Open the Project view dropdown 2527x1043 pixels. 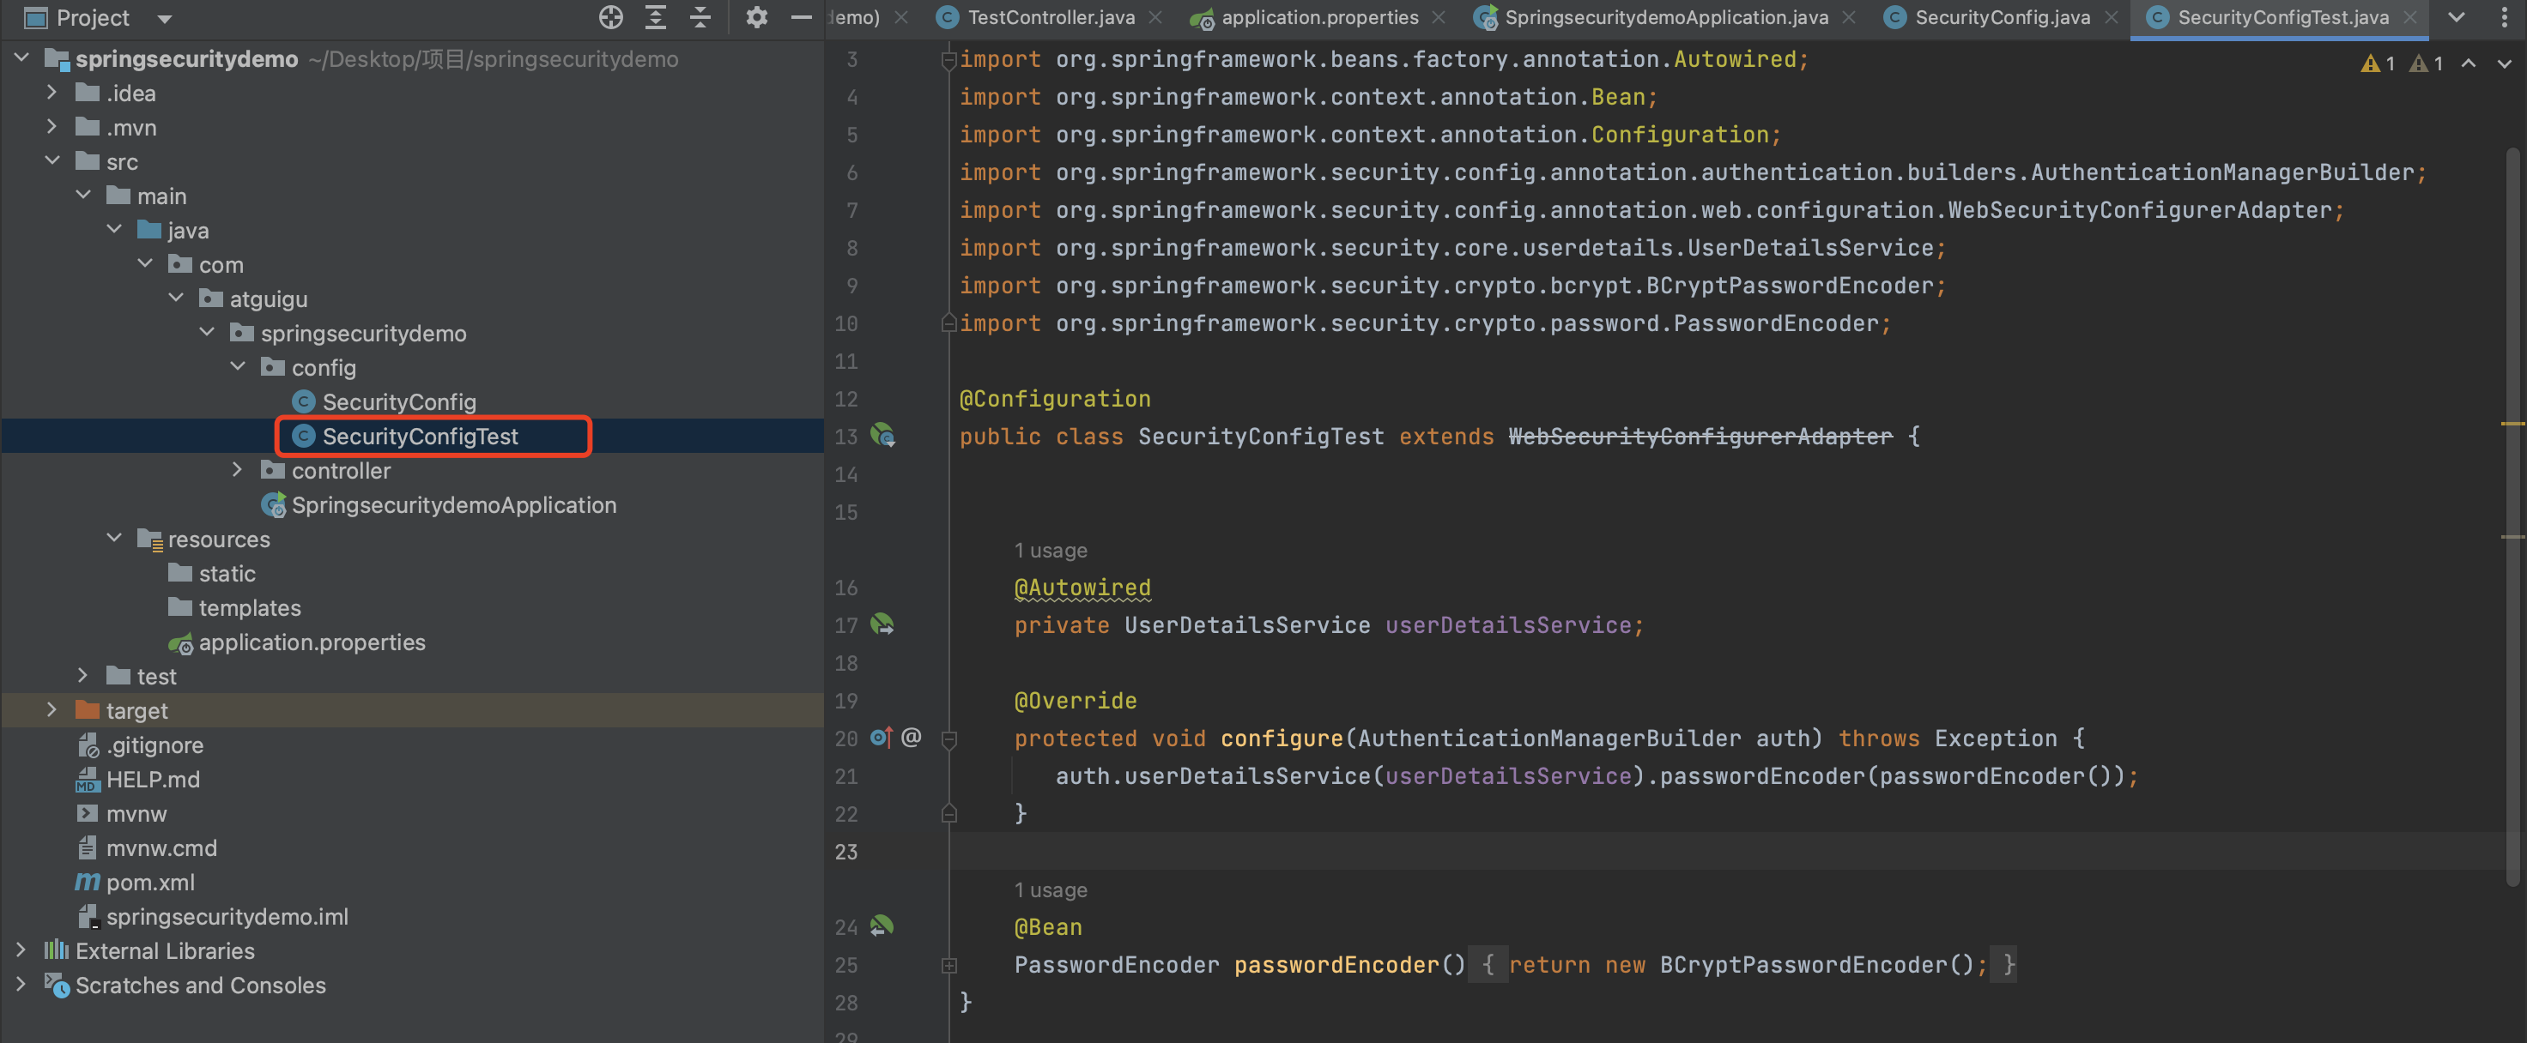click(165, 19)
